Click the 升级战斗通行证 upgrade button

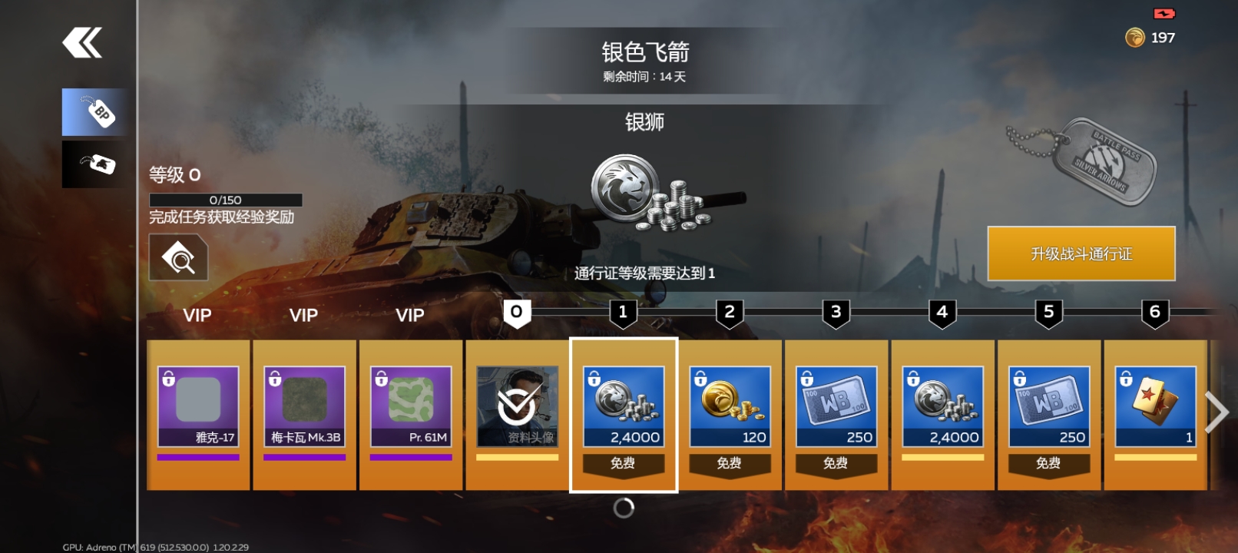(1081, 253)
